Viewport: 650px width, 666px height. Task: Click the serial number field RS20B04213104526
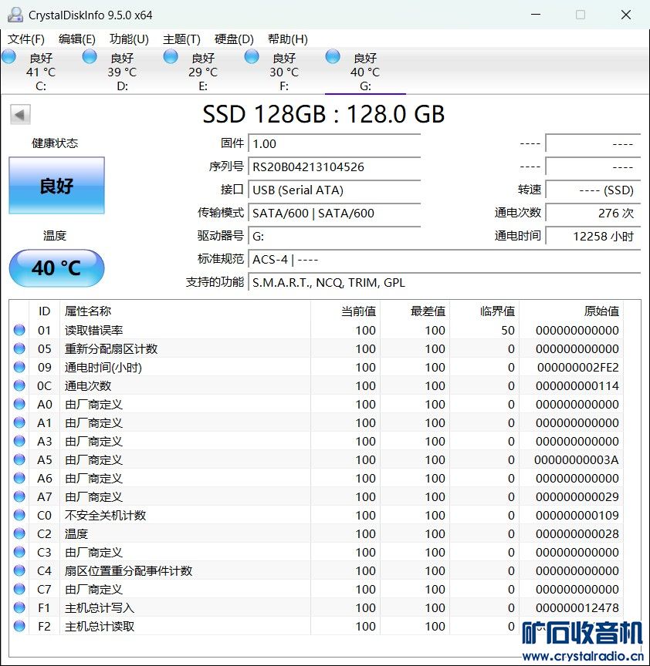334,167
